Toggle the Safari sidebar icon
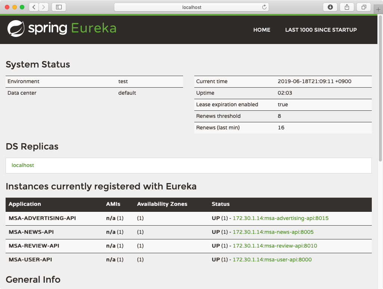This screenshot has height=289, width=383. coord(59,7)
